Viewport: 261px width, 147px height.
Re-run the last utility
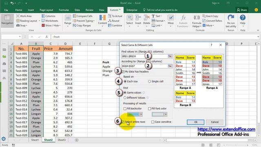231,21
